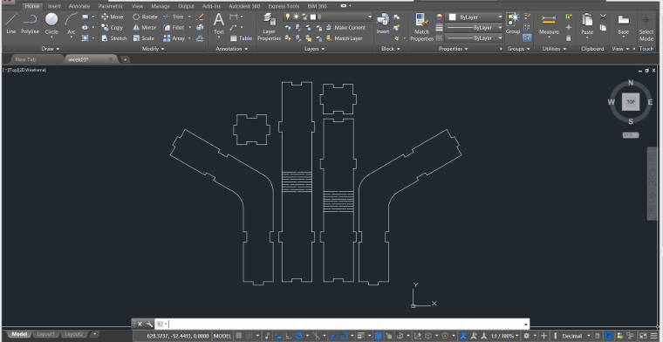Switch to the Output ribbon tab
This screenshot has height=342, width=663.
(x=186, y=6)
